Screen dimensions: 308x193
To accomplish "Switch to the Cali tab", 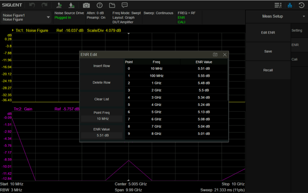I will [294, 59].
